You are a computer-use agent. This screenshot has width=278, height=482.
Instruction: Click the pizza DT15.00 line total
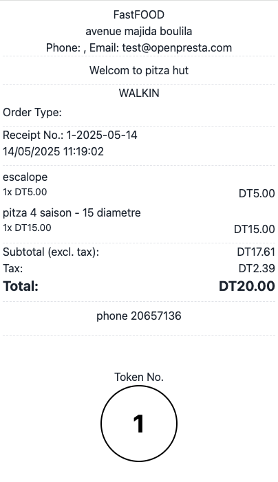255,229
